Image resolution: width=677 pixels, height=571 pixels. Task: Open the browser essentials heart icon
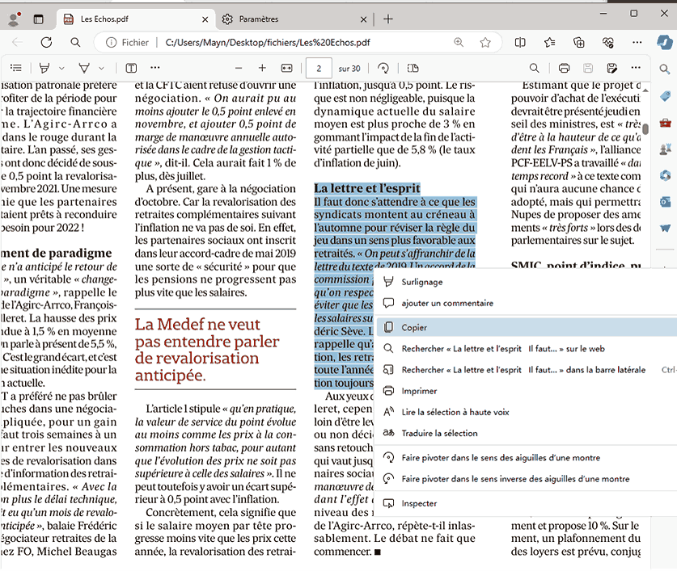coord(608,42)
